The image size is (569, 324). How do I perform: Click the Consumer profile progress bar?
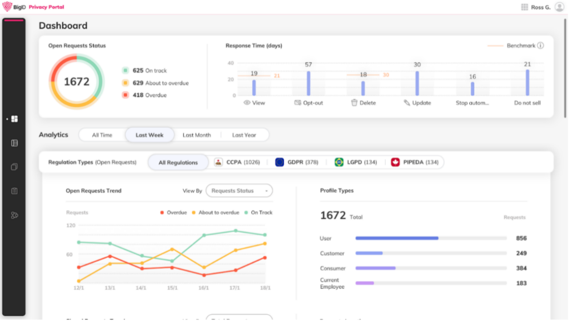click(431, 268)
